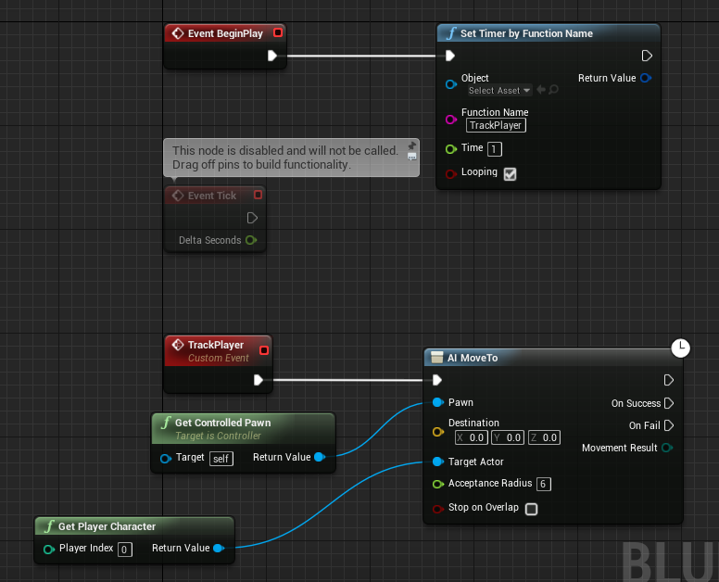The width and height of the screenshot is (719, 582).
Task: Click the Object input pin on Set Timer
Action: [450, 84]
